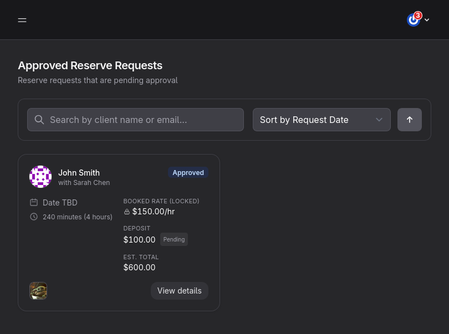This screenshot has width=449, height=334.
Task: Click the red notification badge showing 3
Action: (417, 16)
